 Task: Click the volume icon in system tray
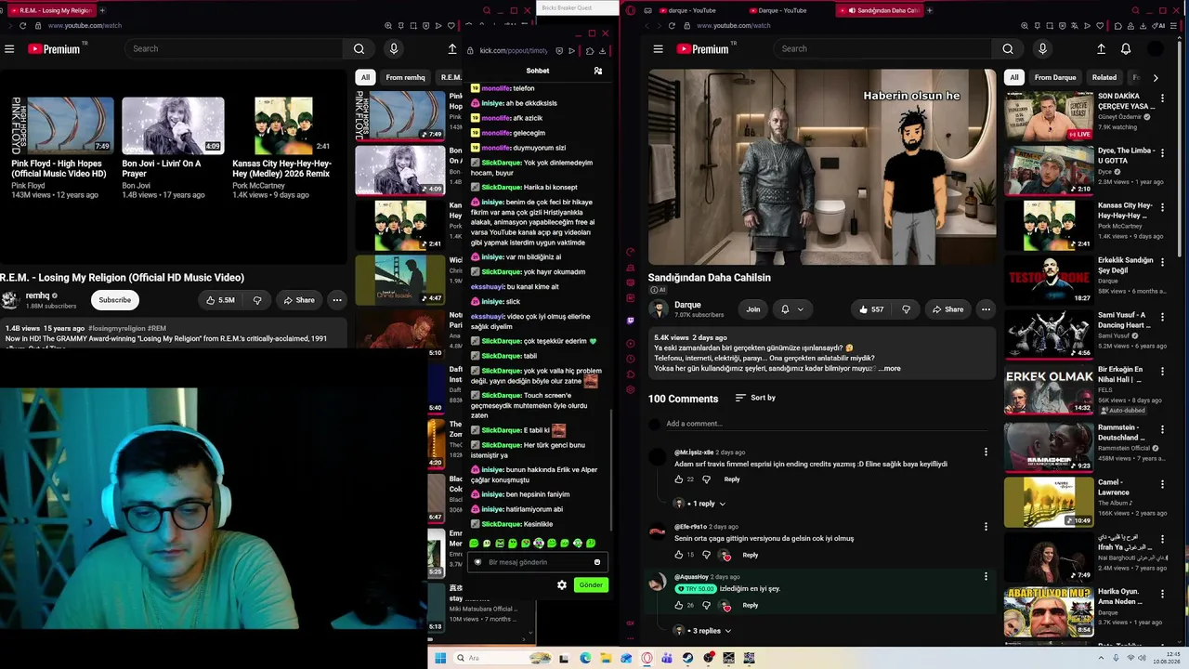1143,658
